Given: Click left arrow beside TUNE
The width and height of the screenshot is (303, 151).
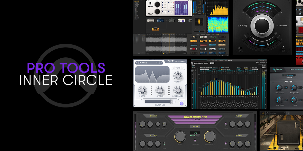Looking at the screenshot, I should pos(173,68).
